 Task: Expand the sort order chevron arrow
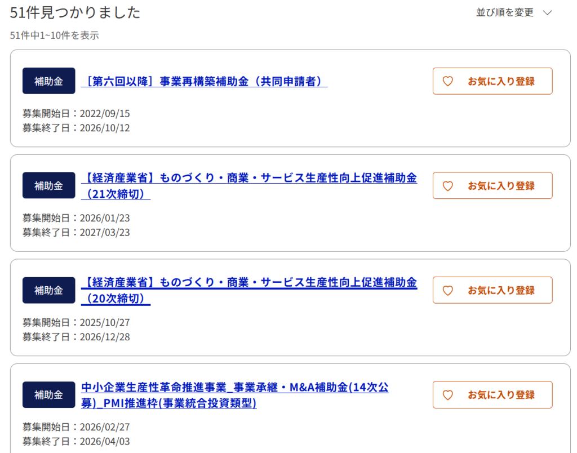tap(547, 12)
